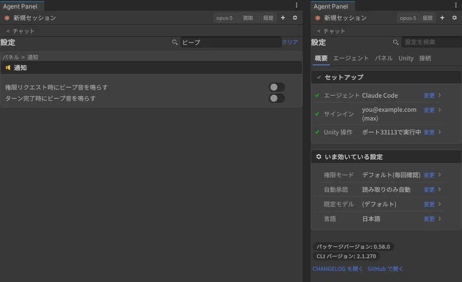Click the パネル > 通知 breadcrumb
462x282 pixels.
click(x=20, y=57)
